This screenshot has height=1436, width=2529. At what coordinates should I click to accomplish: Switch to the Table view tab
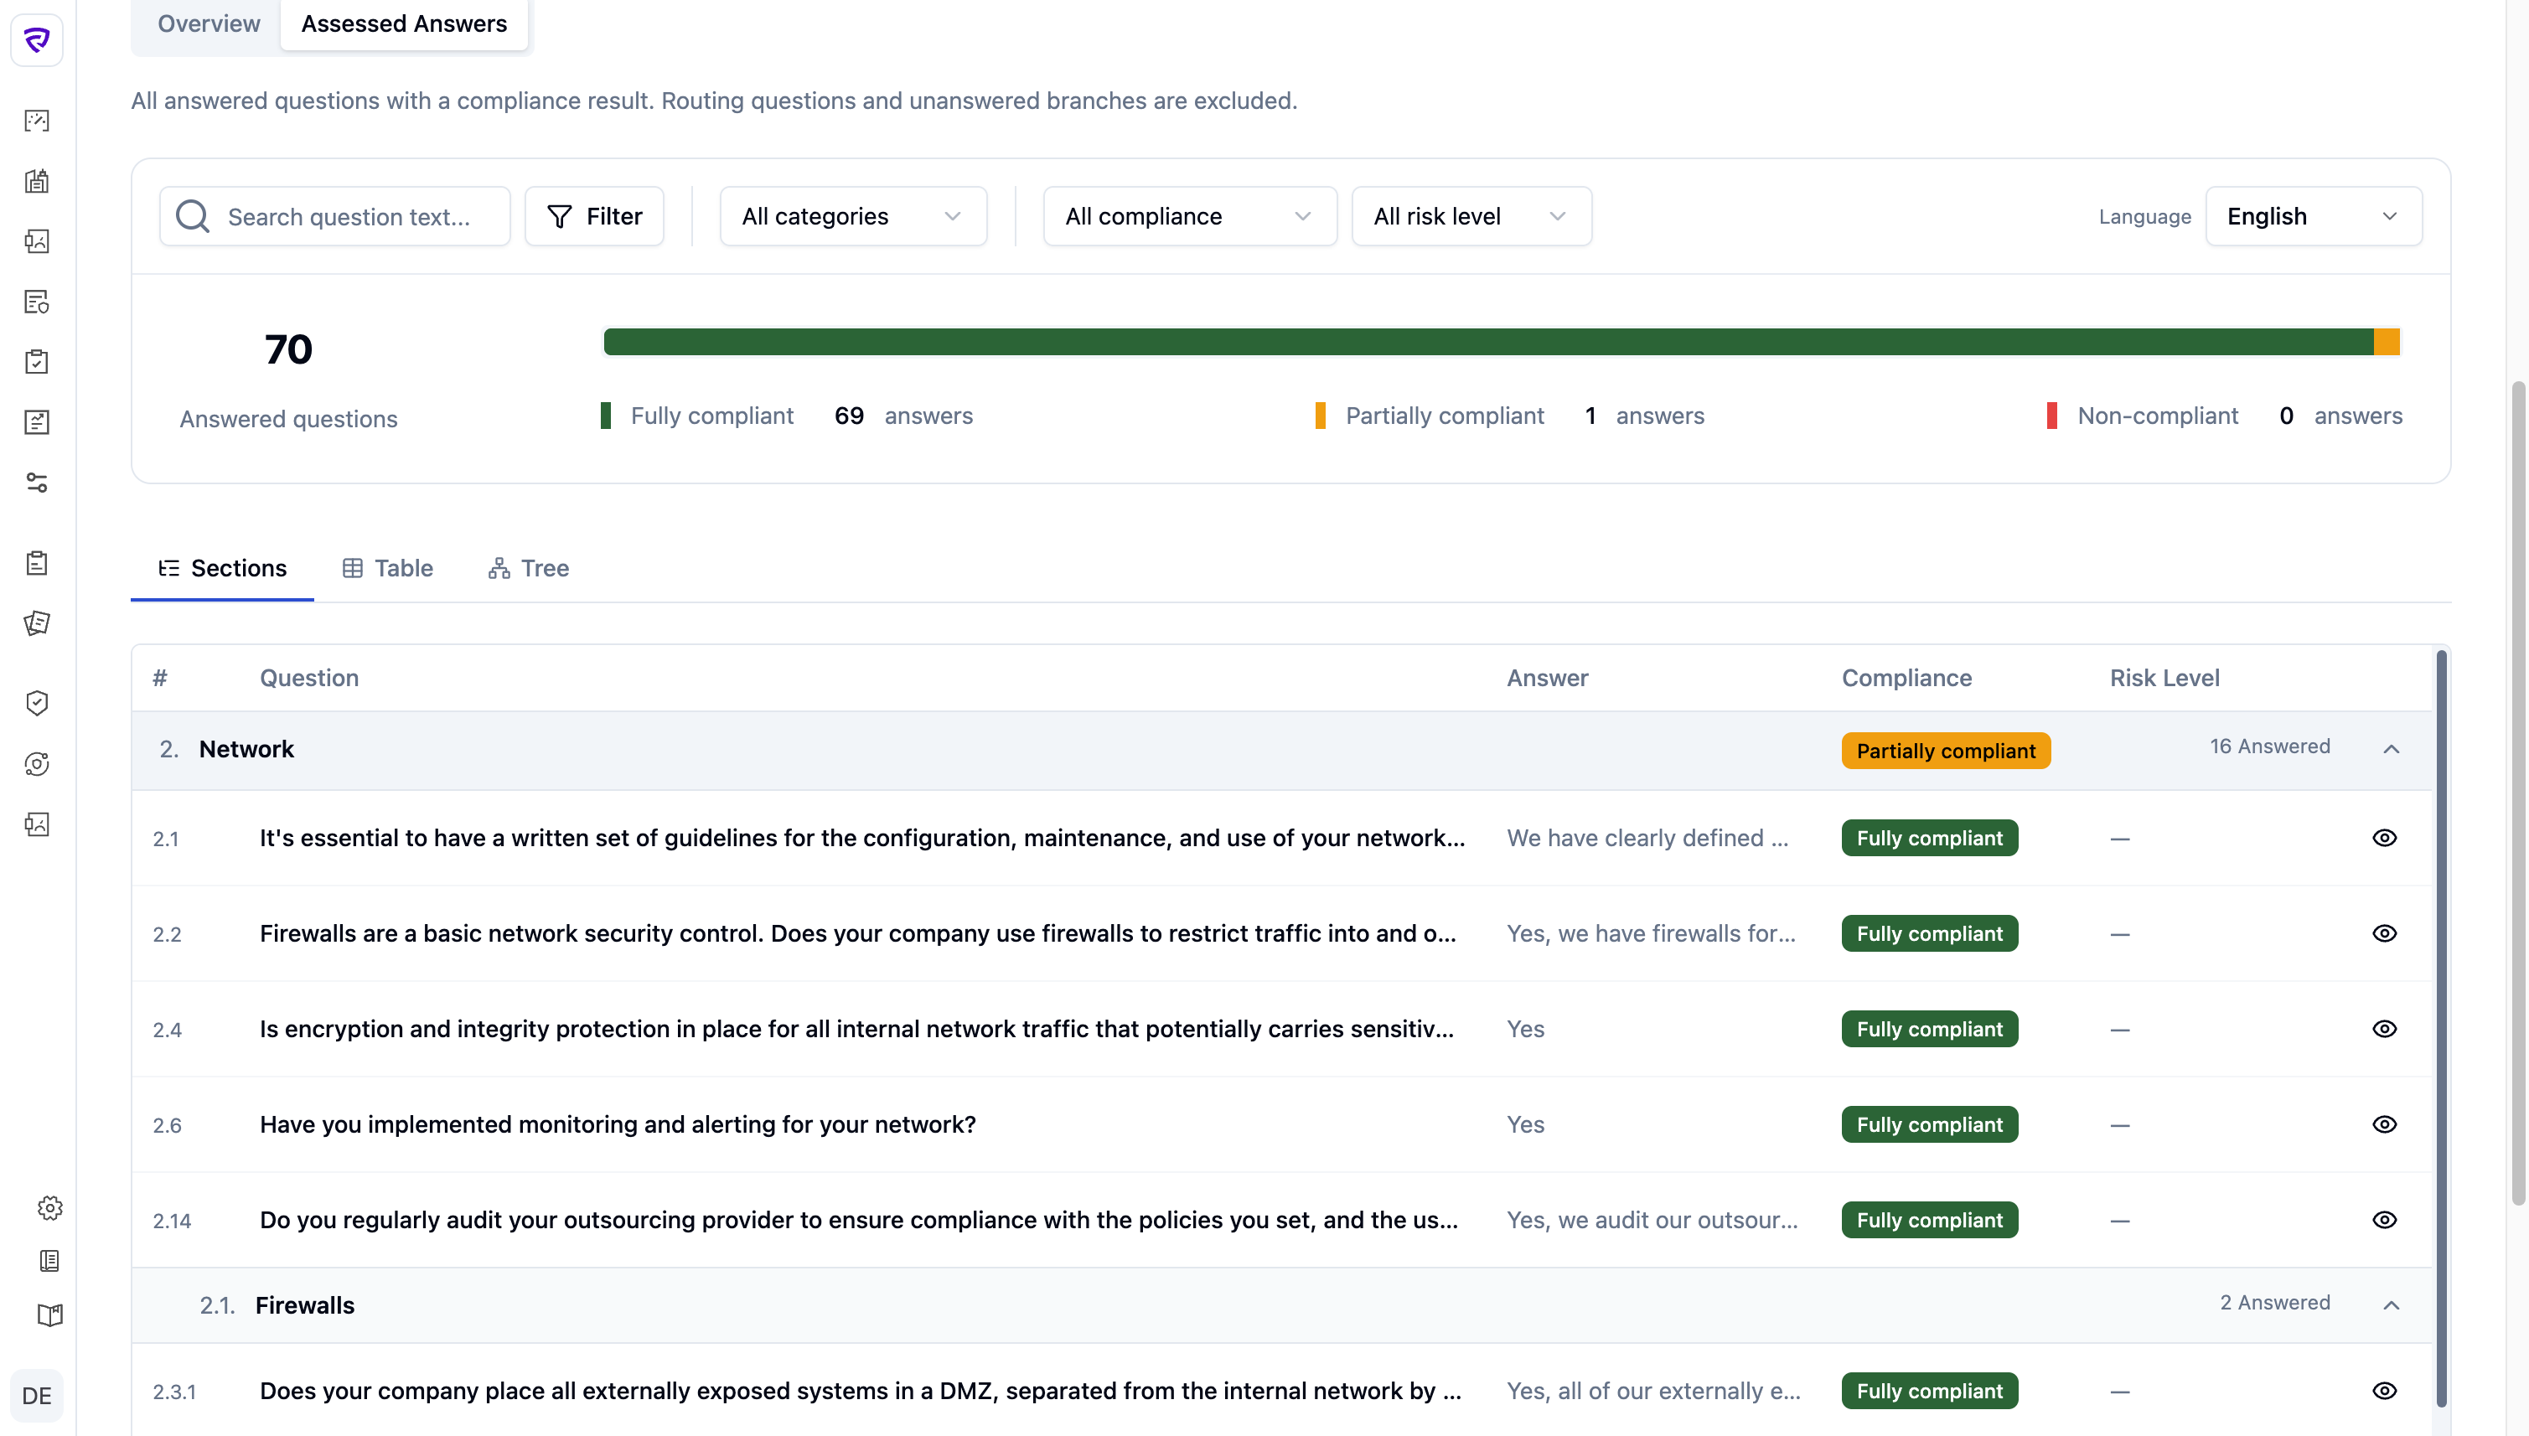click(x=388, y=568)
